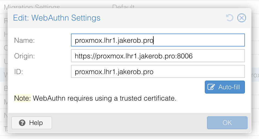Viewport: 259px width, 139px height.
Task: Click the 'ID:' label
Action: (x=18, y=72)
